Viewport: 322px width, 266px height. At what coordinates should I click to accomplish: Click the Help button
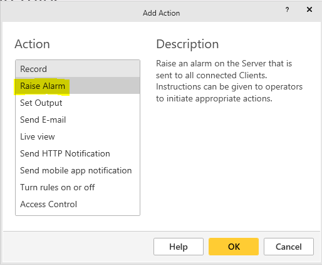coord(179,247)
